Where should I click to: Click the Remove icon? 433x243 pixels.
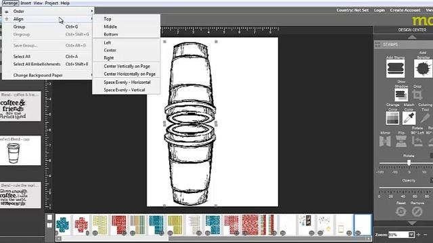pos(417,211)
